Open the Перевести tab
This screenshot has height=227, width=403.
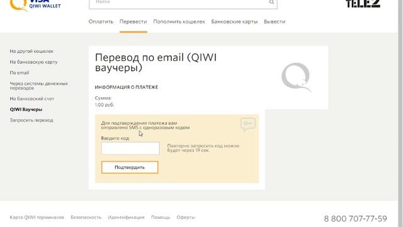coord(133,21)
